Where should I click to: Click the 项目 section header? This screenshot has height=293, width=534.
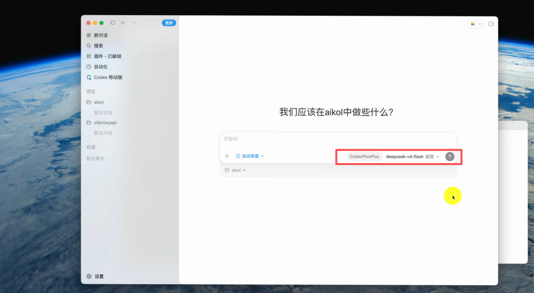click(x=91, y=92)
